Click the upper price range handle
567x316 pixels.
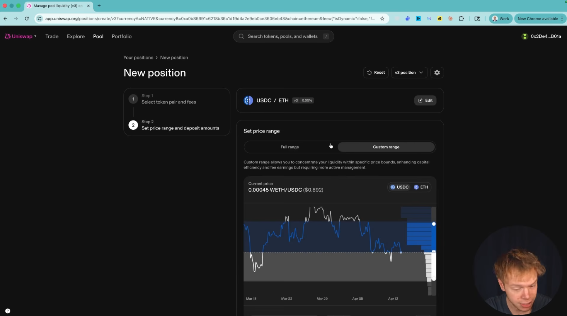pyautogui.click(x=434, y=224)
